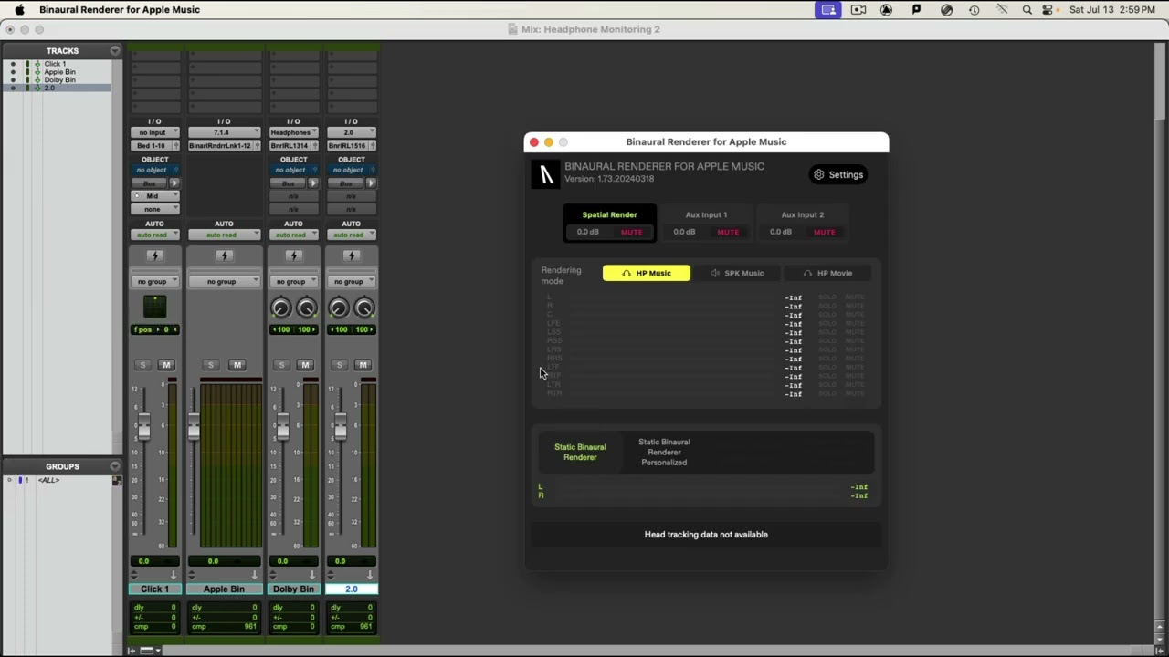1169x657 pixels.
Task: Click the 2.0 track right pan knob
Action: tap(363, 308)
